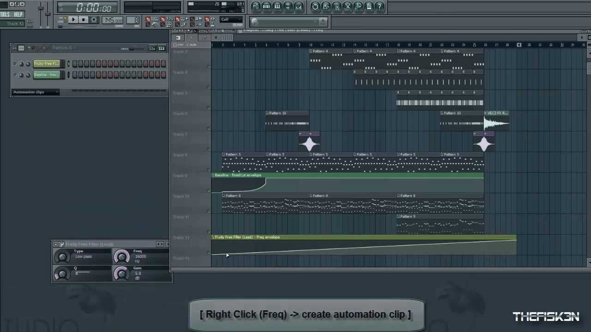Mute playlist Track 12 with its LED
The width and height of the screenshot is (591, 332).
click(x=208, y=252)
